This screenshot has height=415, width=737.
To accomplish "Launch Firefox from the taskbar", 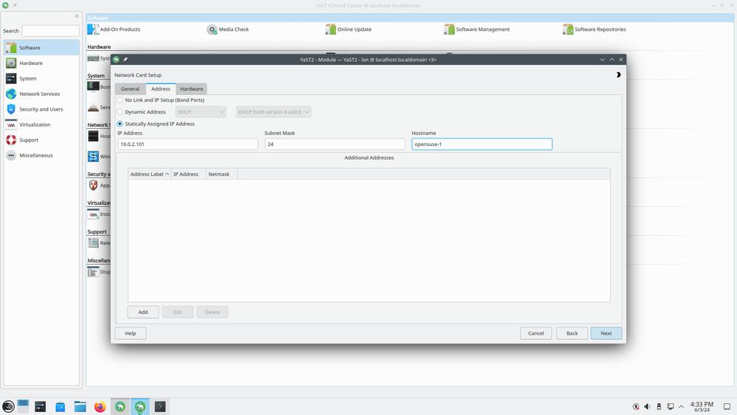I will click(x=100, y=406).
